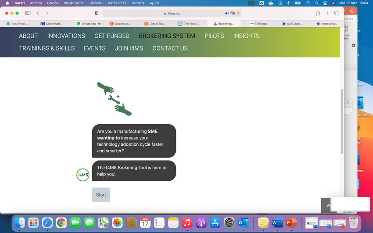Switch to the Digital Tra... tab
Viewport: 373px width, 233px height.
[154, 24]
